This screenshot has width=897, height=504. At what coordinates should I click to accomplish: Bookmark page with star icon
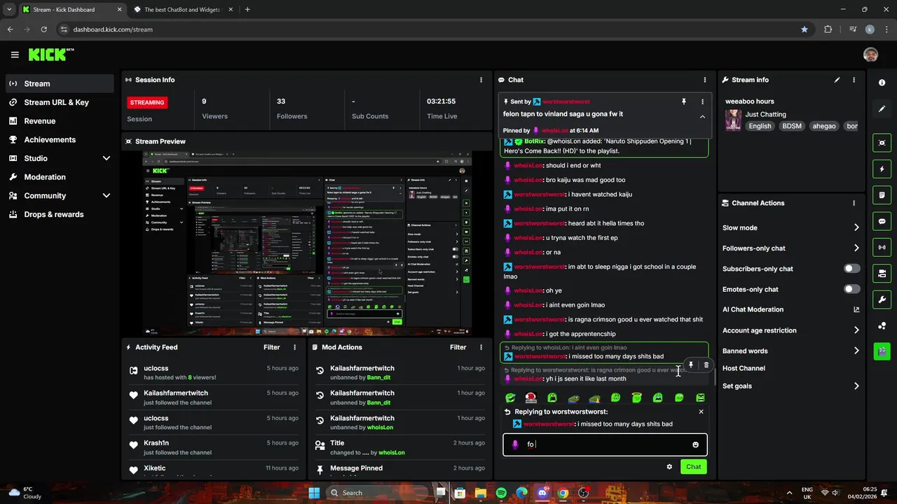coord(804,29)
